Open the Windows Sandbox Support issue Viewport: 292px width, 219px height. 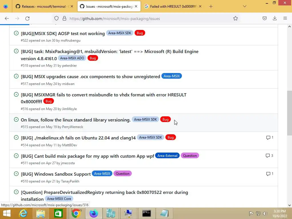click(x=56, y=174)
